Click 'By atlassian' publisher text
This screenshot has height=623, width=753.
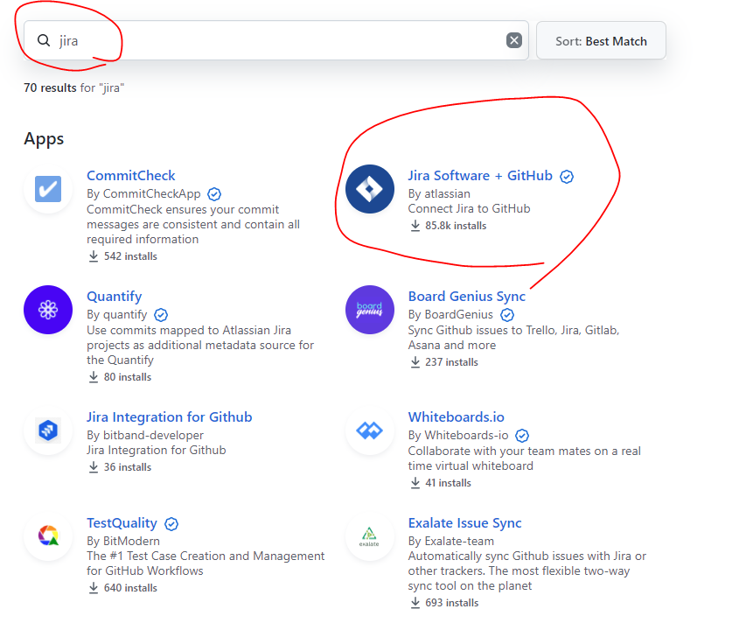[439, 193]
